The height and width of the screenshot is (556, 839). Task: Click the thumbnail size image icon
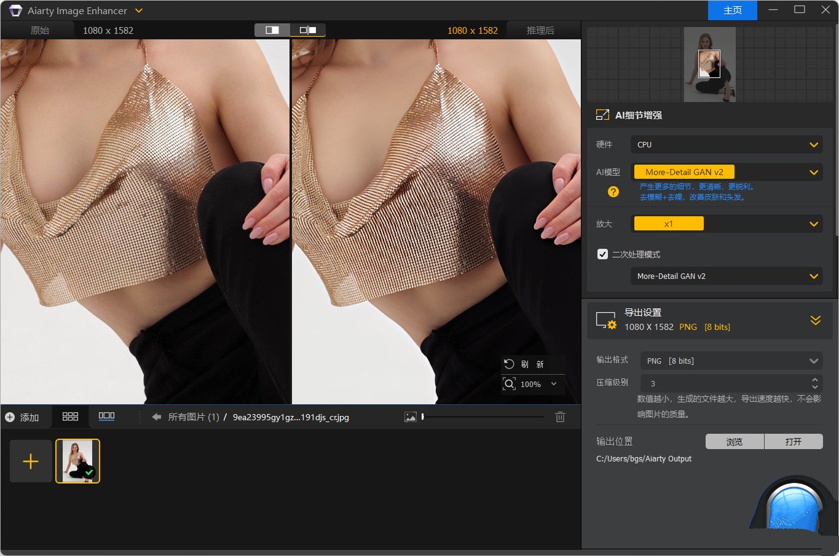[x=411, y=417]
